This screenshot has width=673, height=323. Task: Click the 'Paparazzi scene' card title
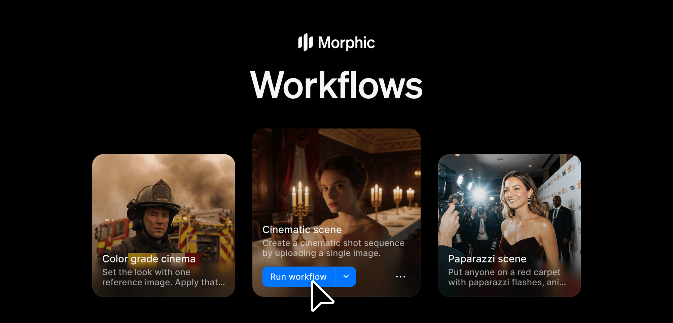(487, 259)
